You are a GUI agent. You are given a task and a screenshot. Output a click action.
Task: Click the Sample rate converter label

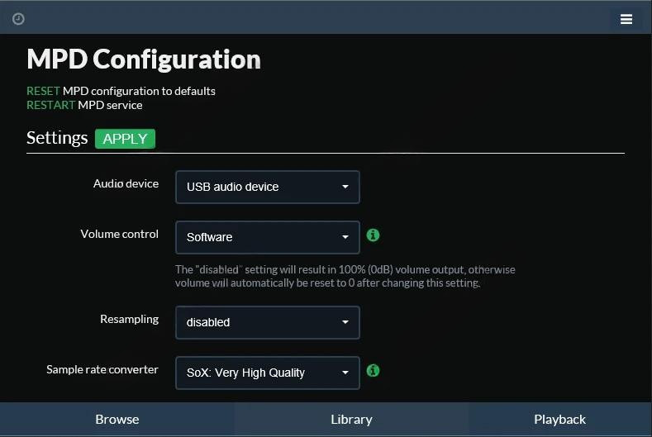click(x=102, y=369)
